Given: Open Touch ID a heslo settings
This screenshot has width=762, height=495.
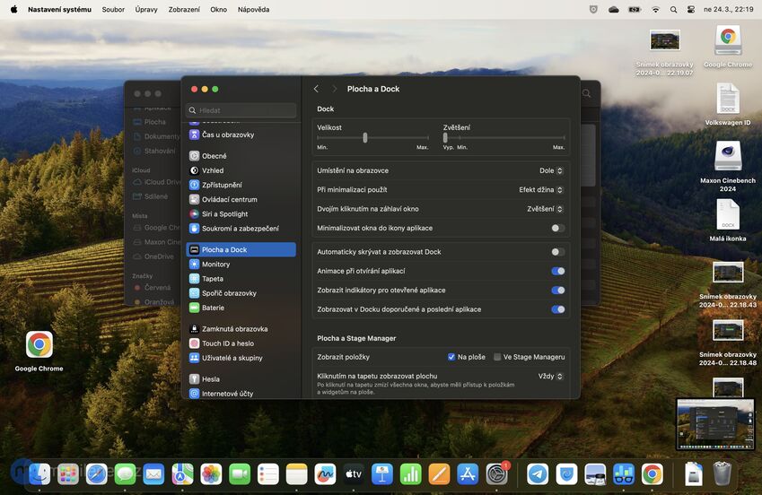Looking at the screenshot, I should point(227,343).
